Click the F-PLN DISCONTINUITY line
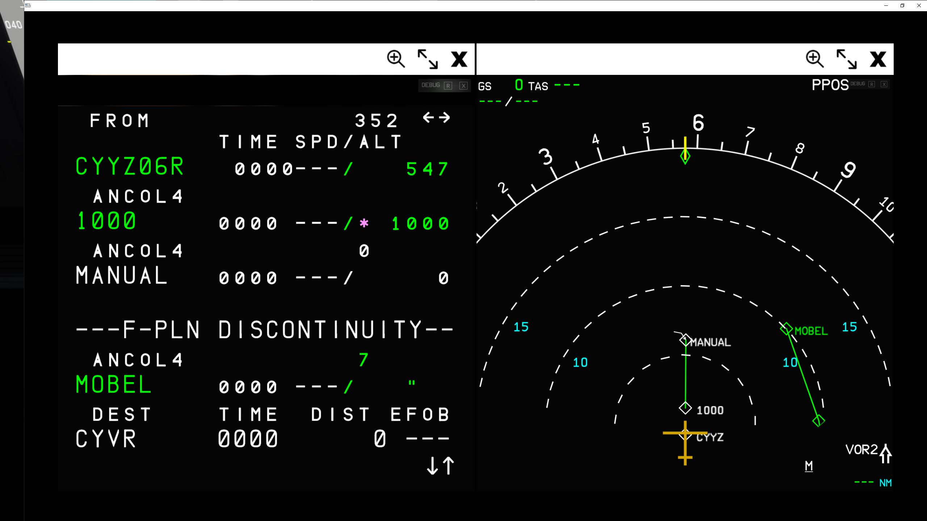 265,330
